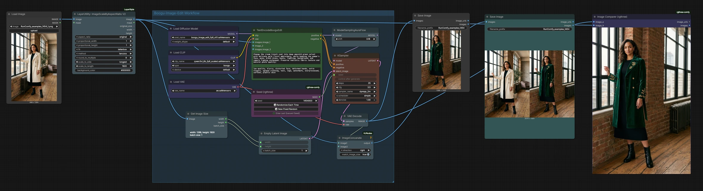The image size is (703, 191).
Task: Click the Image Comparer preview image
Action: pyautogui.click(x=641, y=101)
